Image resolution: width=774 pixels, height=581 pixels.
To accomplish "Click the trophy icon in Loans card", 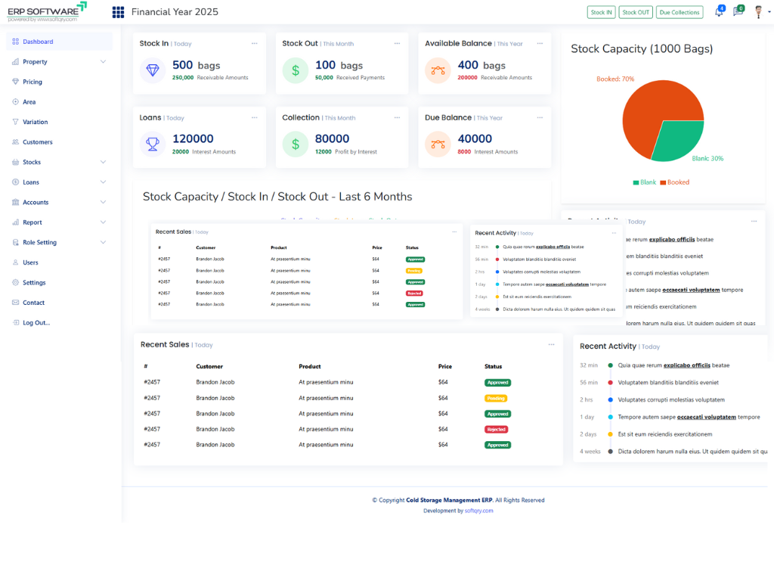I will coord(153,144).
